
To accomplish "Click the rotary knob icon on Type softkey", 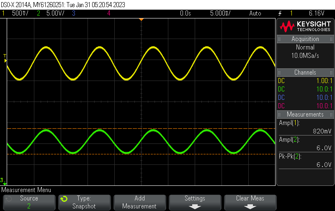I will pos(64,198).
